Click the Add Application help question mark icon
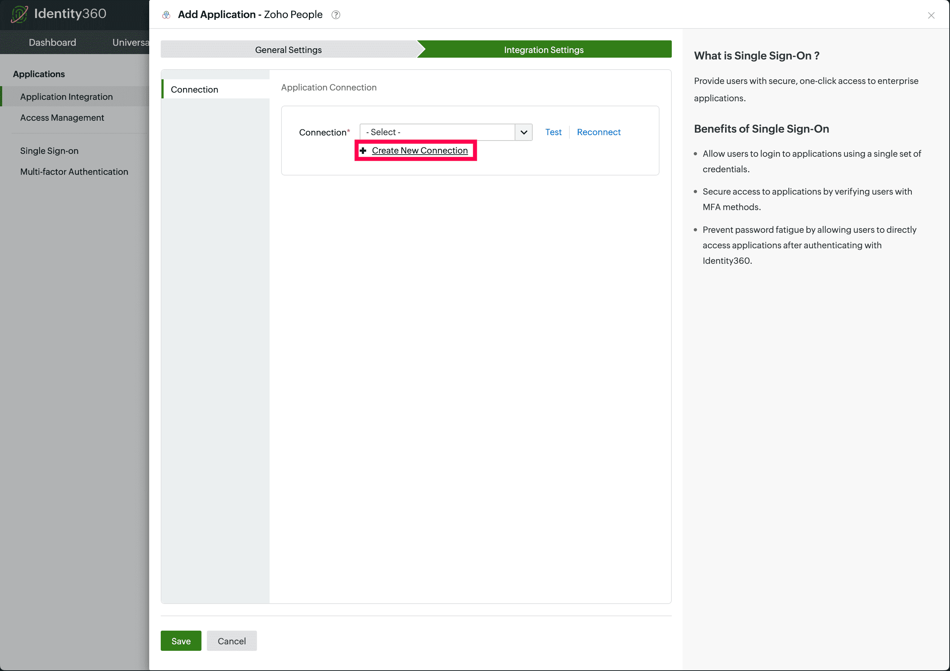Image resolution: width=950 pixels, height=671 pixels. [336, 14]
